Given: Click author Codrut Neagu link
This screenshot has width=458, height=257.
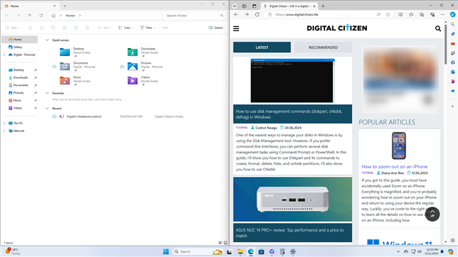Looking at the screenshot, I should click(266, 128).
